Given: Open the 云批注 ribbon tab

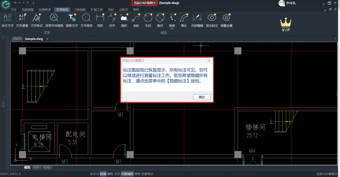Looking at the screenshot, I should pyautogui.click(x=123, y=9).
